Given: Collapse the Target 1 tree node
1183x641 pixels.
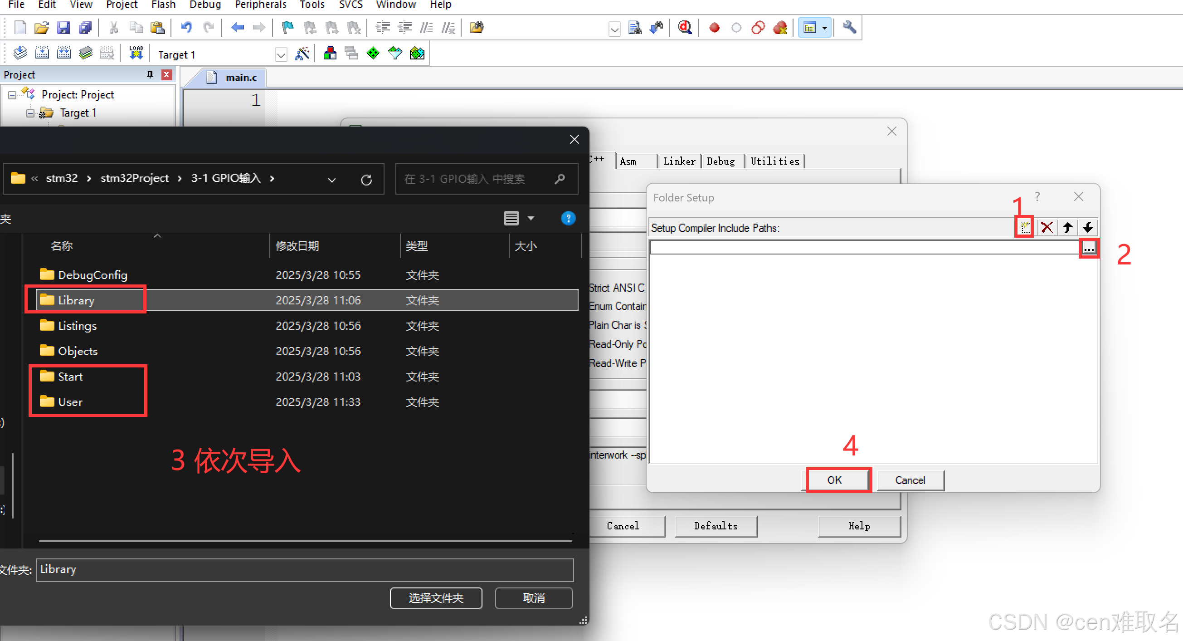Looking at the screenshot, I should (30, 113).
